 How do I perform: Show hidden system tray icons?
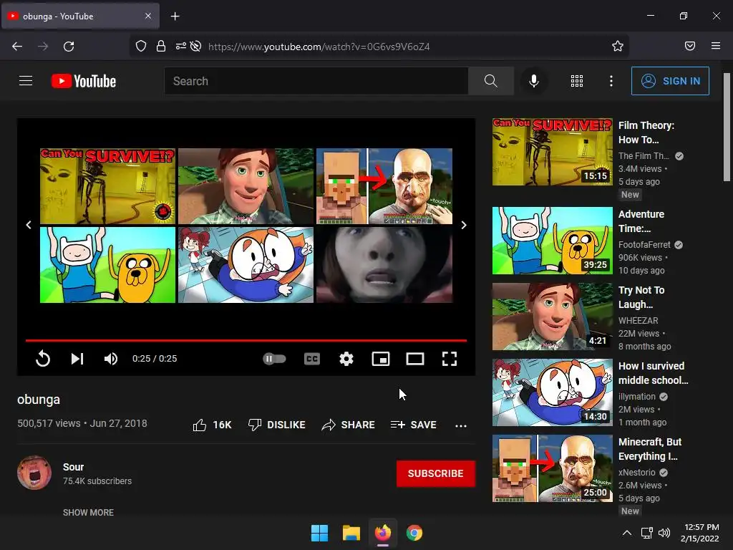[627, 533]
